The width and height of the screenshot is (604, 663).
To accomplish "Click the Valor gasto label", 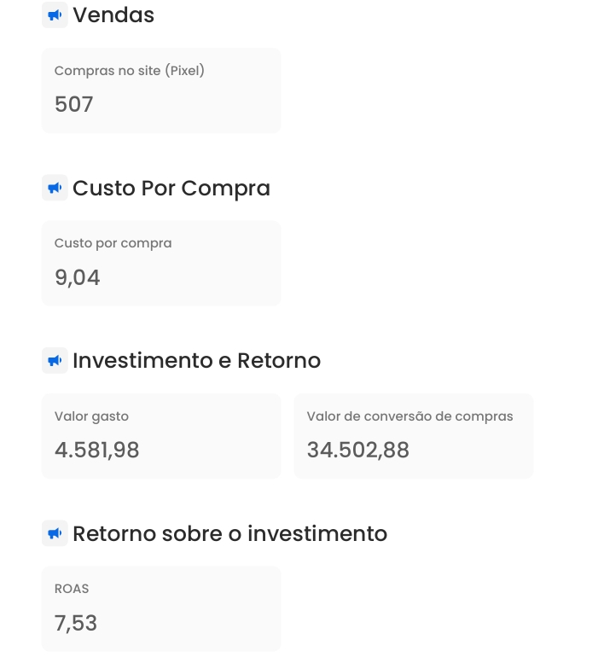I will coord(91,416).
